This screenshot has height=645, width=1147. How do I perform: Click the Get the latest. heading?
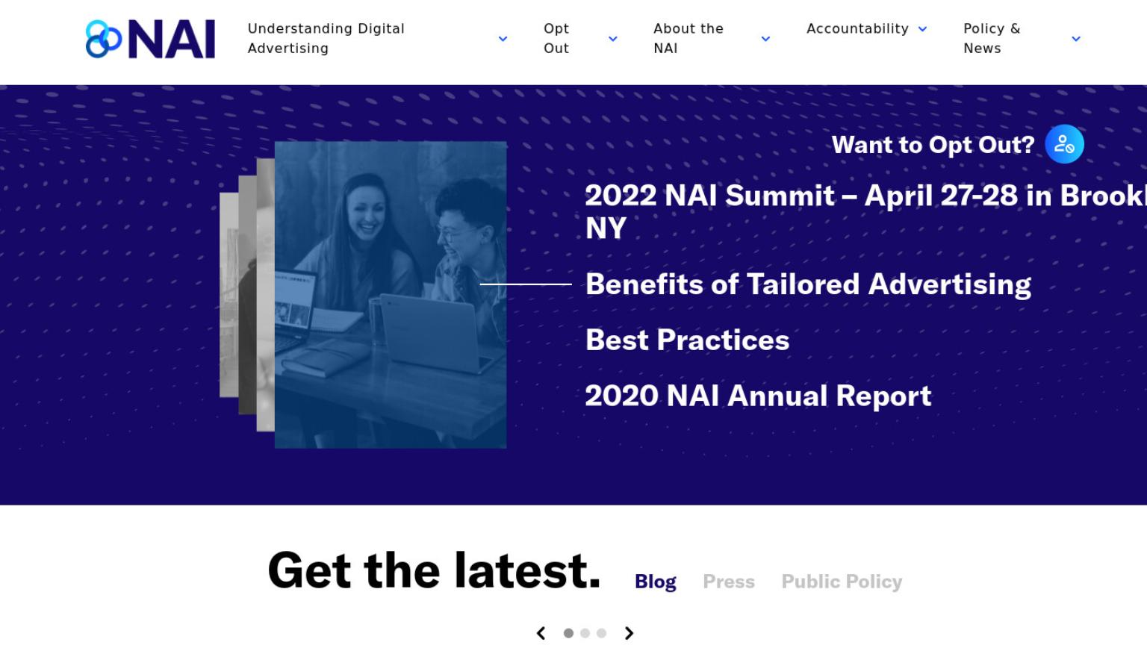(x=434, y=571)
